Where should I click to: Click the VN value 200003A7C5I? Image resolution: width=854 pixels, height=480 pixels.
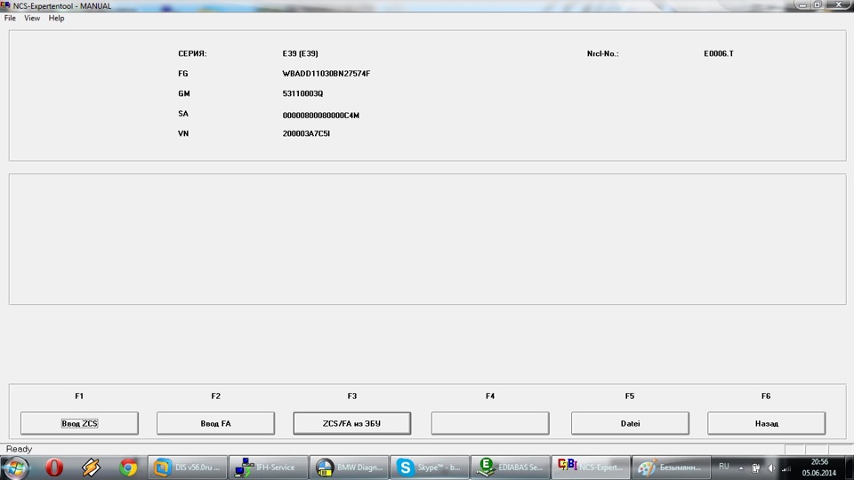pyautogui.click(x=306, y=133)
